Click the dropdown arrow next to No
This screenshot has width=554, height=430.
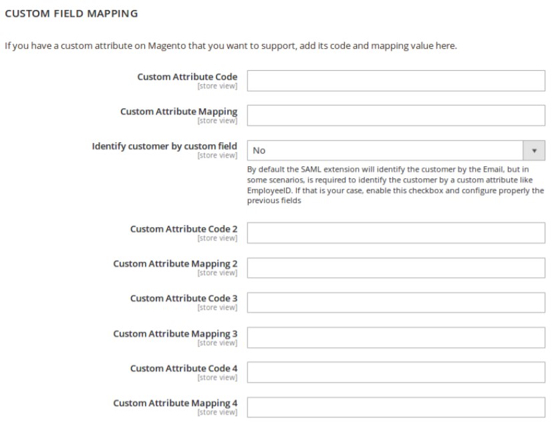tap(534, 150)
